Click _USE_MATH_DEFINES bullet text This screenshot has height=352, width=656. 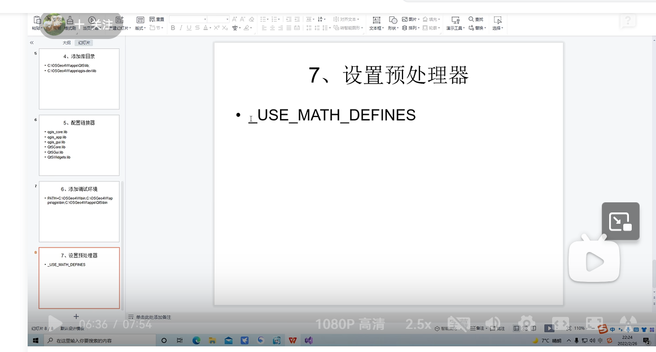click(x=332, y=115)
